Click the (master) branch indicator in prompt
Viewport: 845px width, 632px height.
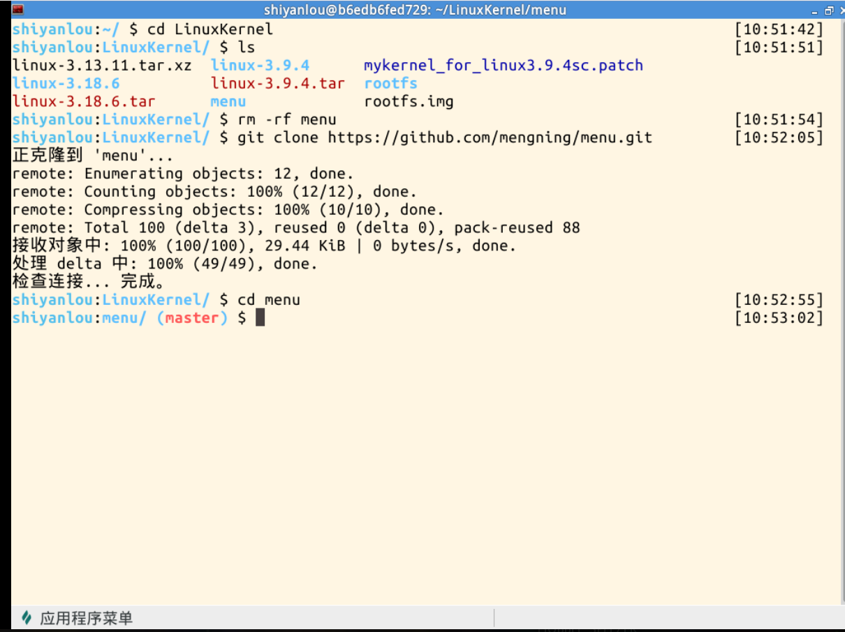[x=192, y=318]
